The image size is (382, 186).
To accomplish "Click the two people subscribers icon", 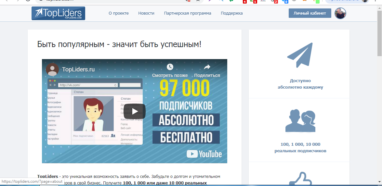I will pos(300,121).
